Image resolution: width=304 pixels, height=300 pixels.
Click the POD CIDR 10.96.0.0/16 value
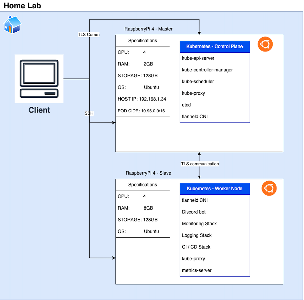pyautogui.click(x=141, y=111)
